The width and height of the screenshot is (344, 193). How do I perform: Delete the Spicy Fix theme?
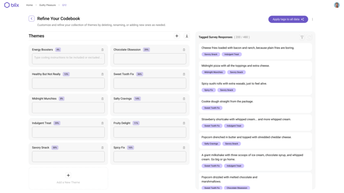pos(184,147)
